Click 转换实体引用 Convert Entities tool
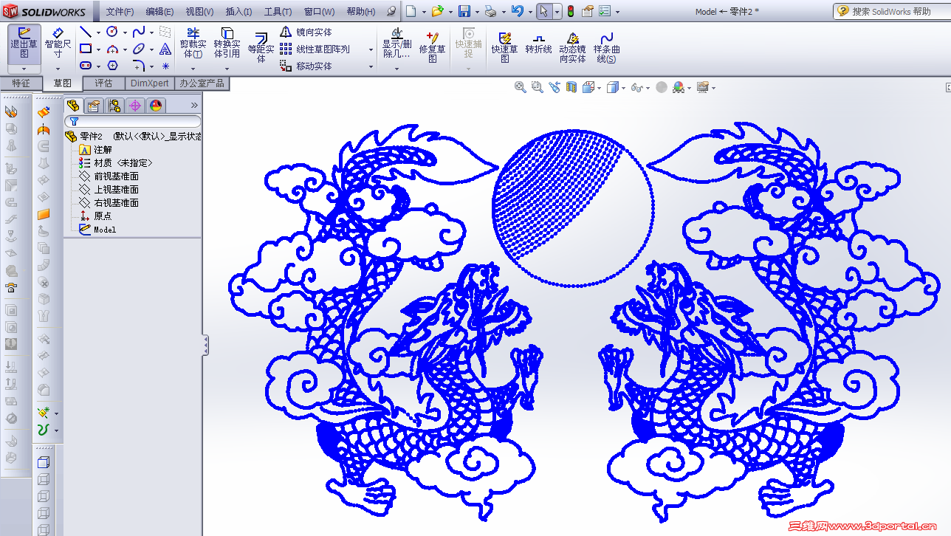 [227, 43]
